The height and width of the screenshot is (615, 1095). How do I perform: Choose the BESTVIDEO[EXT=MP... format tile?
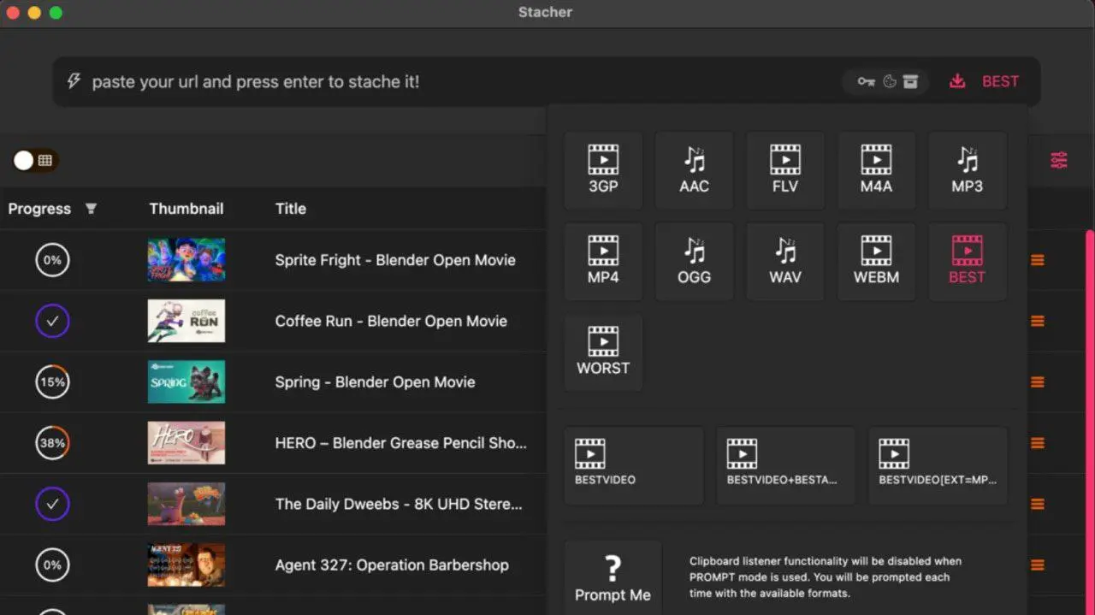point(938,466)
